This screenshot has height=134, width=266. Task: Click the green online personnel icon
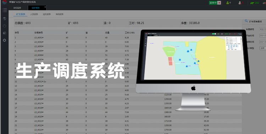pyautogui.click(x=228, y=3)
